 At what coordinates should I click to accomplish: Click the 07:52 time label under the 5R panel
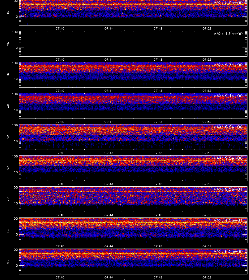pos(207,153)
